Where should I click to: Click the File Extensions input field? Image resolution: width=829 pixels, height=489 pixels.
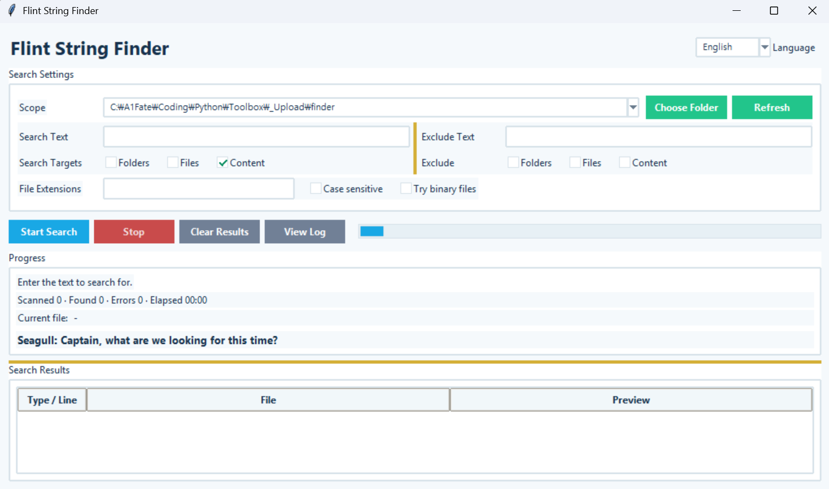point(199,188)
